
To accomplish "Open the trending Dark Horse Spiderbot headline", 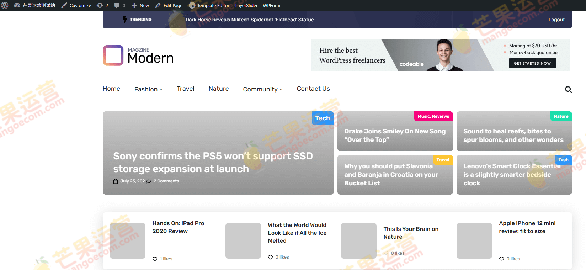I will (250, 20).
